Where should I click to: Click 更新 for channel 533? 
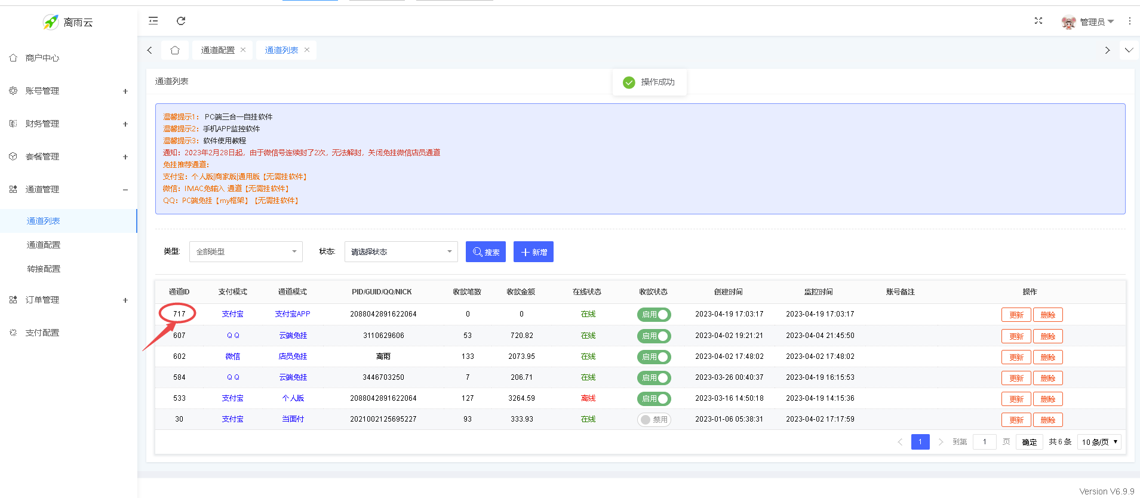[x=1016, y=399]
